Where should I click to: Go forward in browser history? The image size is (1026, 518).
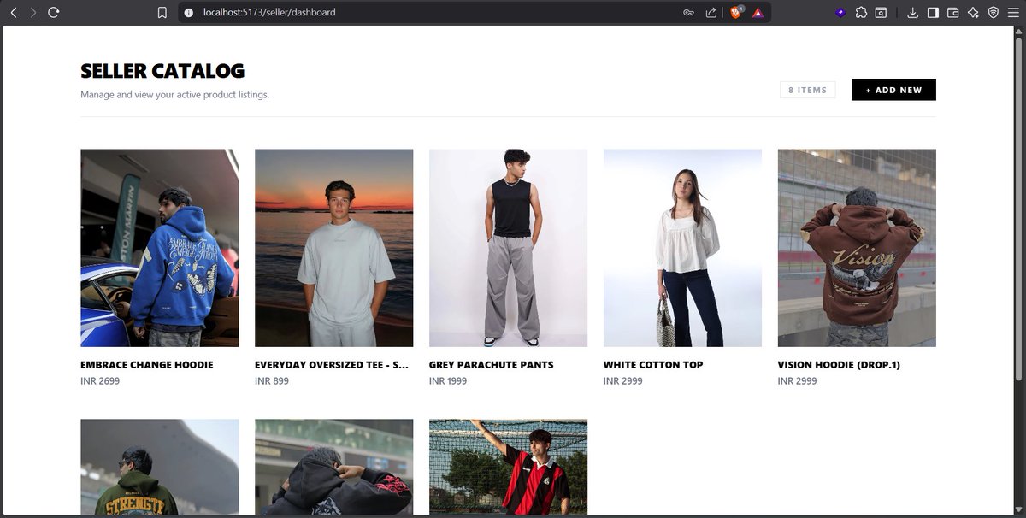[x=33, y=13]
